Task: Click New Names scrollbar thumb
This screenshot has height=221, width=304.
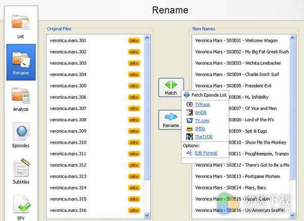Action: click(293, 110)
